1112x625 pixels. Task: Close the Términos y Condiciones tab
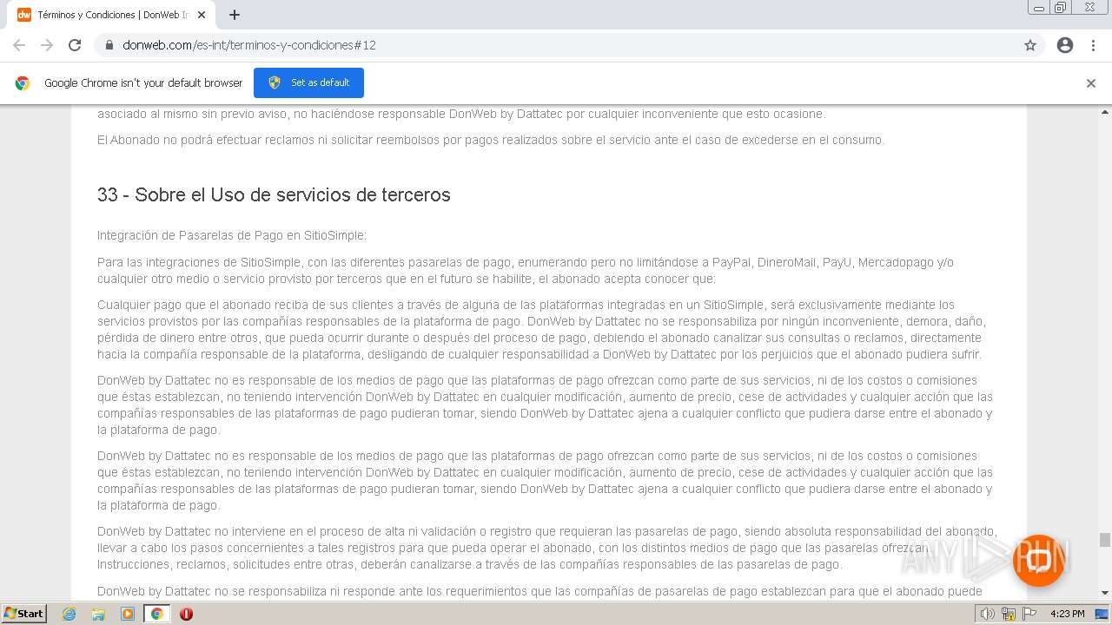tap(202, 15)
